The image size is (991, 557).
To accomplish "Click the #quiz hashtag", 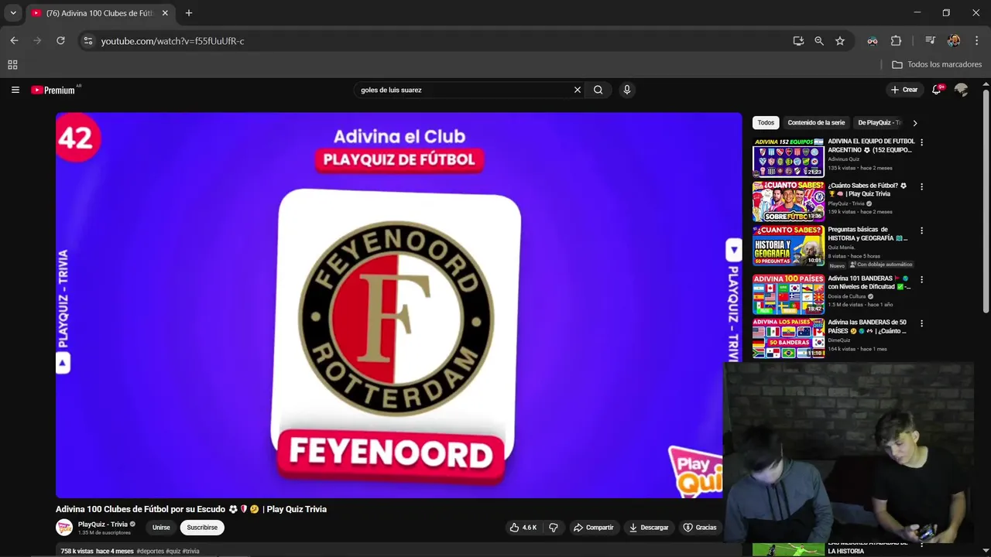I will pyautogui.click(x=173, y=551).
